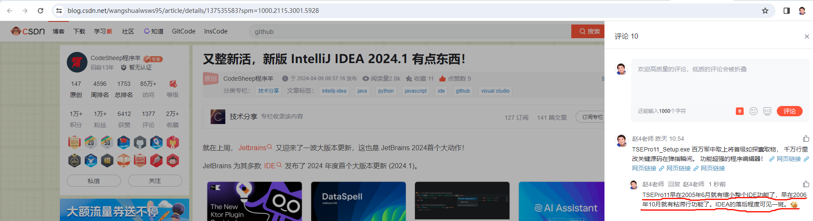Viewport: 813px width, 221px height.
Task: Click 赵4老师 name on the 昨天 10:54 comment
Action: 642,139
